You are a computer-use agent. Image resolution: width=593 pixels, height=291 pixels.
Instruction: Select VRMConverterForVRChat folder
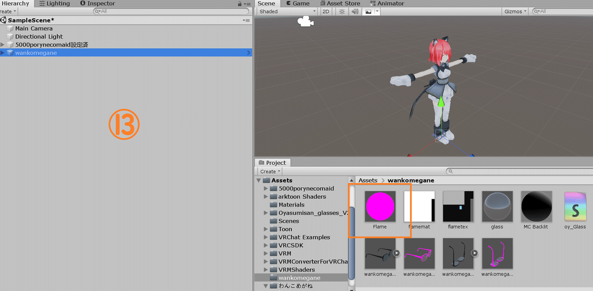coord(313,261)
